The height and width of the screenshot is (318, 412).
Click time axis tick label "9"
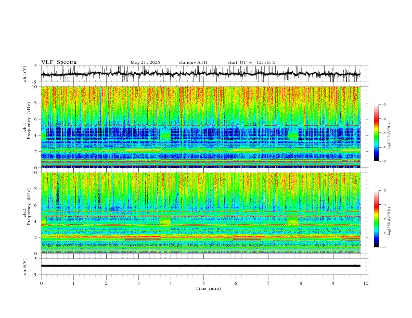(333, 283)
